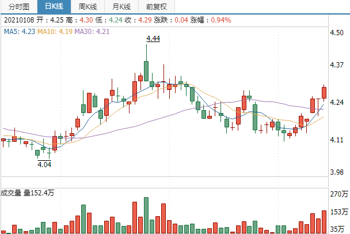Select the rightmost red candlestick

pyautogui.click(x=324, y=92)
